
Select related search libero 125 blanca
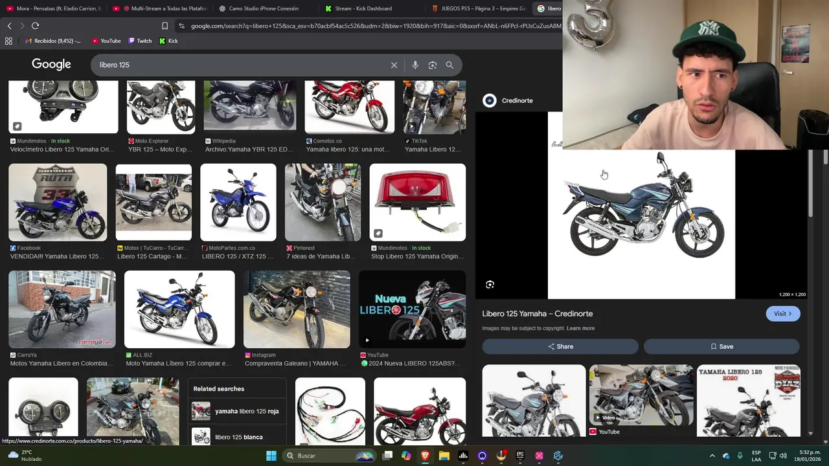(x=237, y=437)
